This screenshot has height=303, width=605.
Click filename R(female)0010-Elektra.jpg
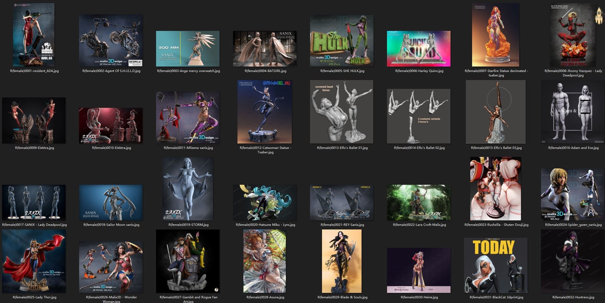pyautogui.click(x=111, y=148)
